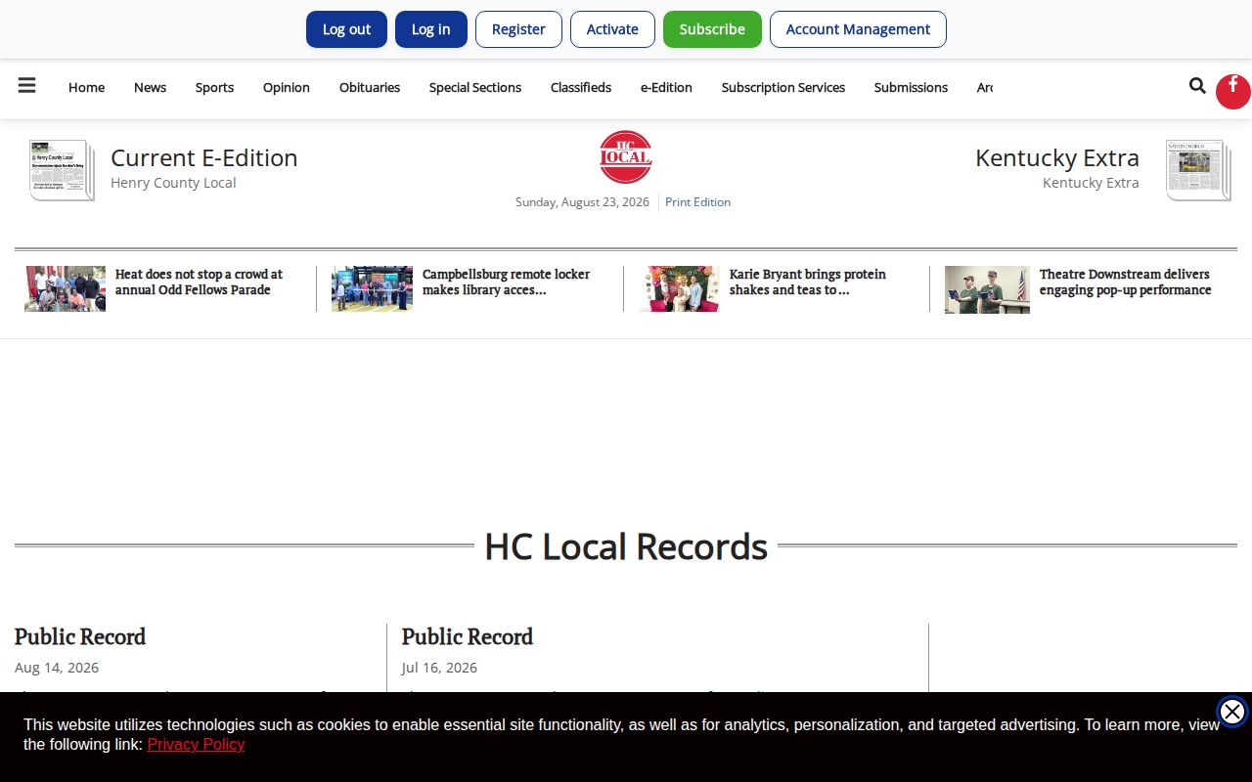Go to Home in navigation bar
Viewport: 1252px width, 782px height.
(86, 87)
